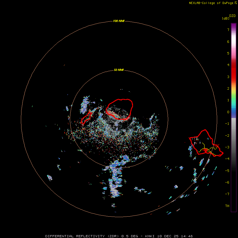The image size is (238, 238).
Task: Click the positive 7 dB scale tick label
Action: [228, 30]
